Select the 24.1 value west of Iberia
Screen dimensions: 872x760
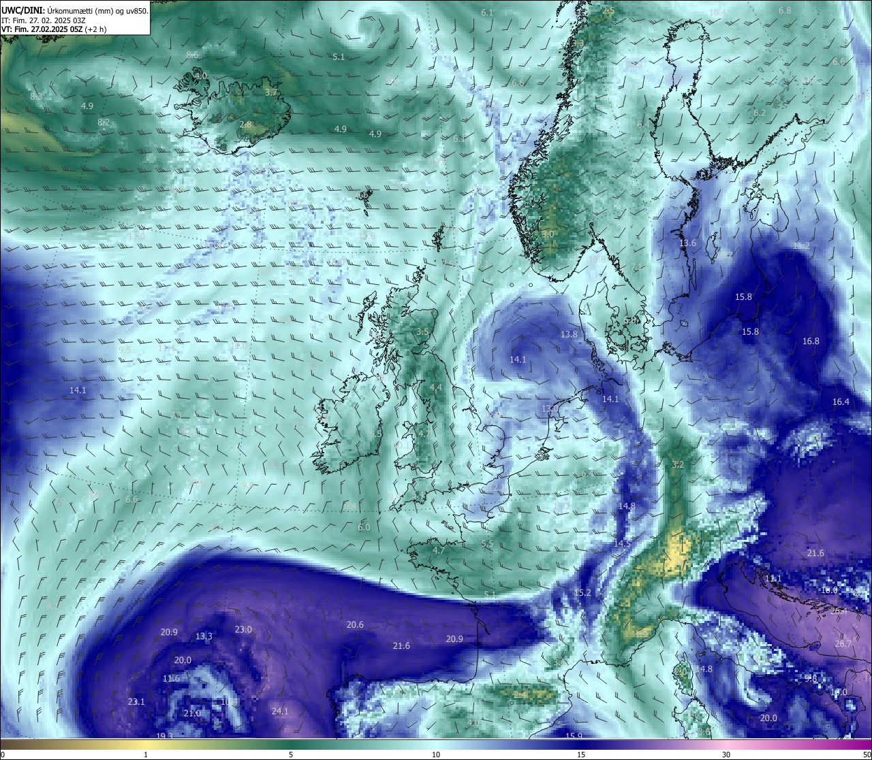tap(280, 711)
